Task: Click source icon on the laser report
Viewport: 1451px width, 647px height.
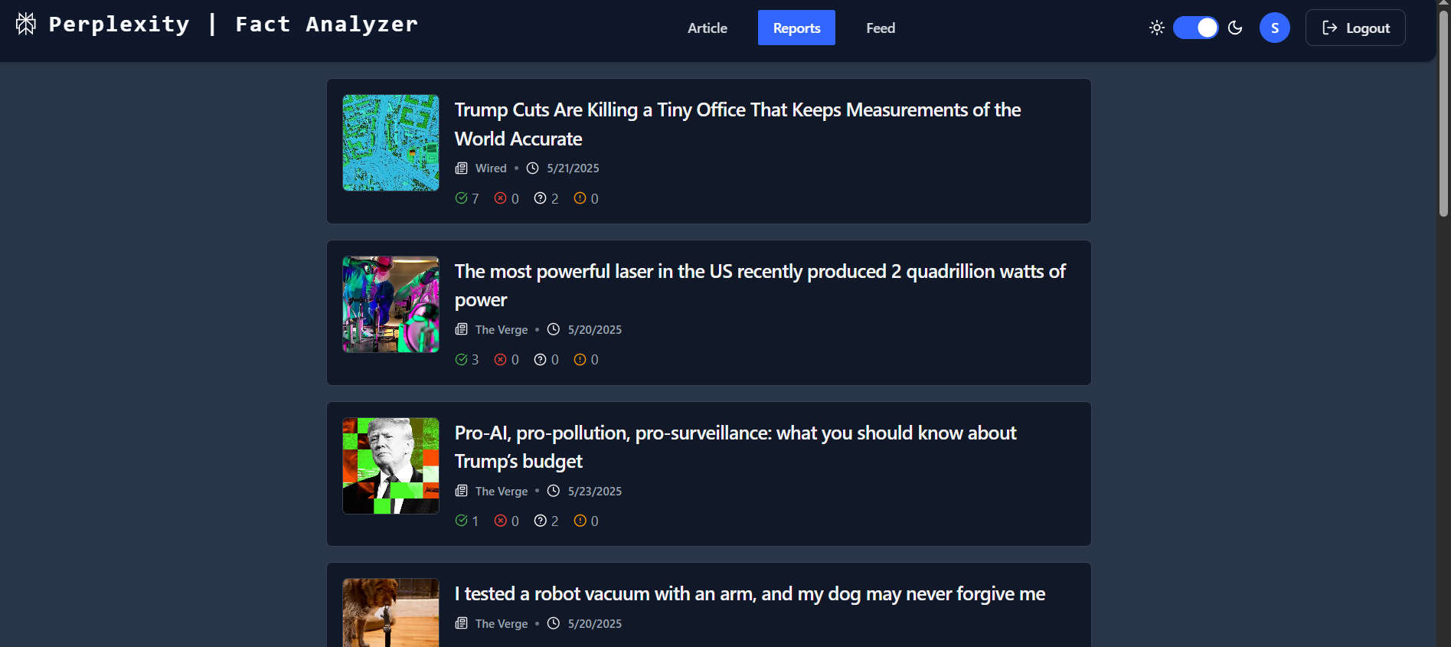Action: click(x=462, y=329)
